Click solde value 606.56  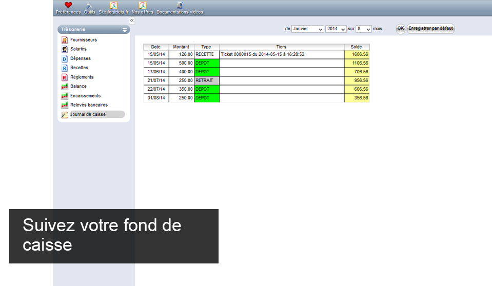point(357,89)
